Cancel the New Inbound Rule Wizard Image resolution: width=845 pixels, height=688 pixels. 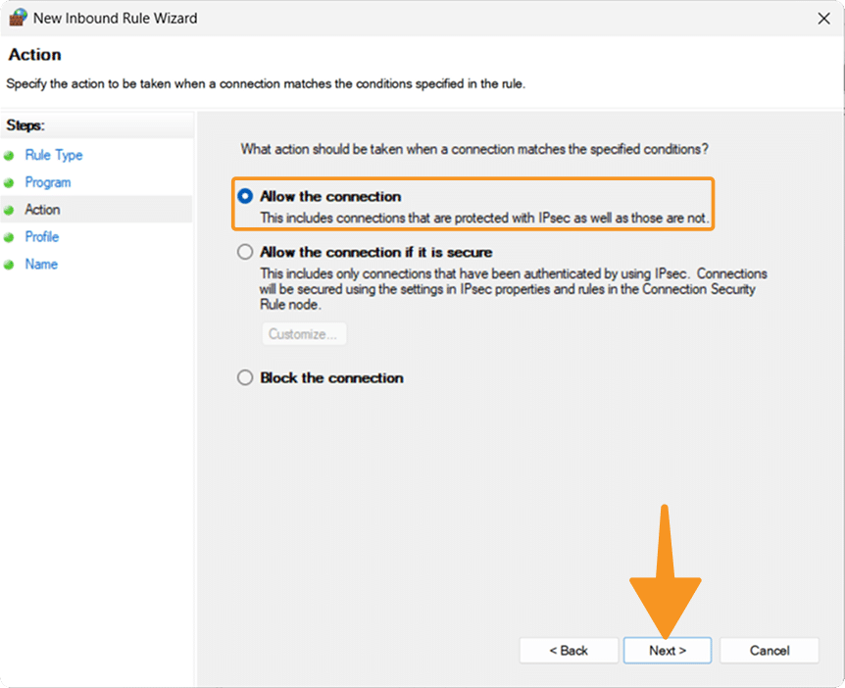pos(770,651)
